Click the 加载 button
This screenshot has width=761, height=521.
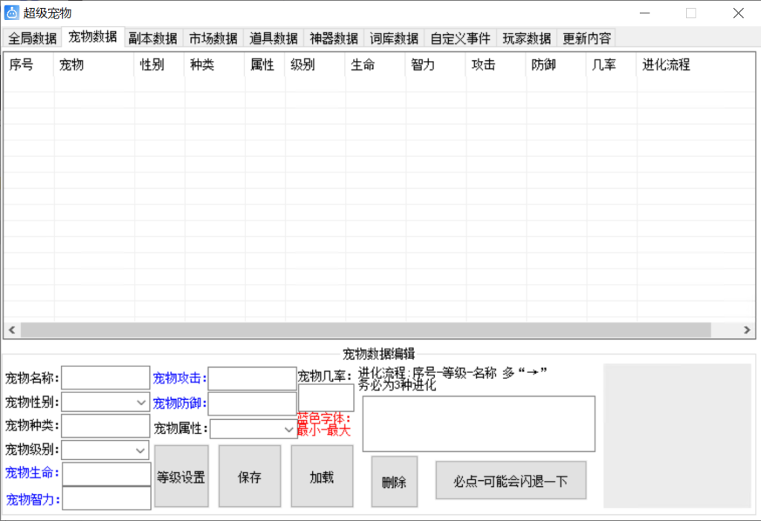point(322,477)
